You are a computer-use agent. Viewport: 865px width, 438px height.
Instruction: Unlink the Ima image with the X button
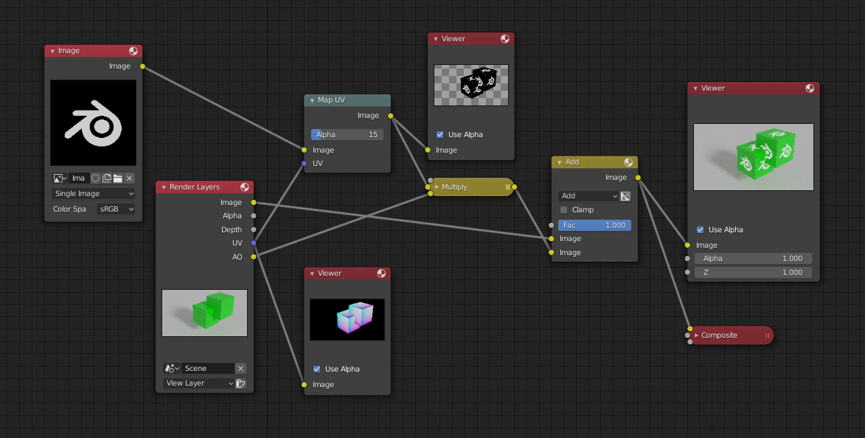point(130,178)
